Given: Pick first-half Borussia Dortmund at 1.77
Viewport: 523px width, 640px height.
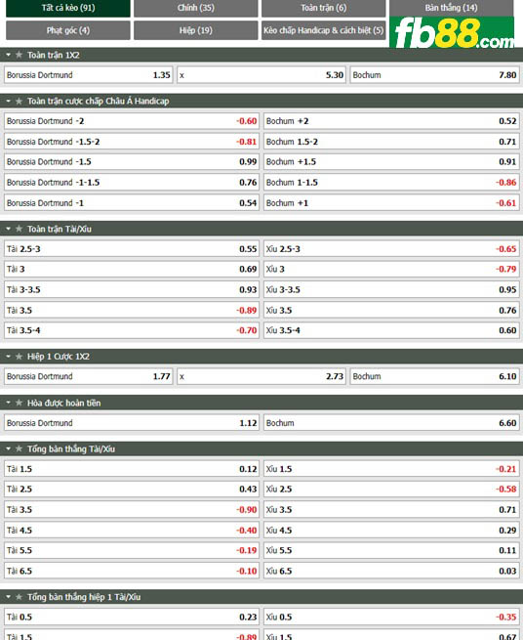Looking at the screenshot, I should [x=89, y=376].
